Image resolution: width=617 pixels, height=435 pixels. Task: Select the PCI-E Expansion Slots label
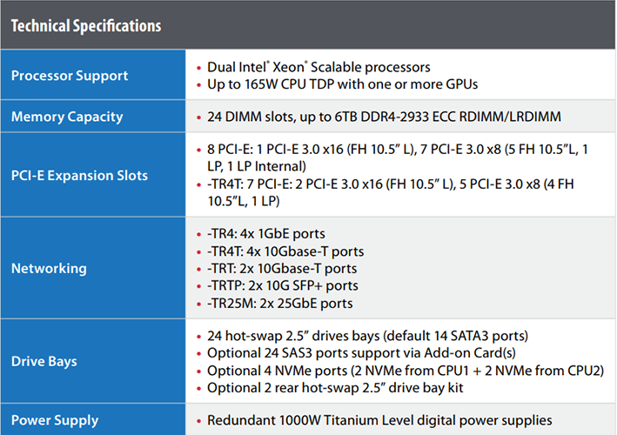79,175
